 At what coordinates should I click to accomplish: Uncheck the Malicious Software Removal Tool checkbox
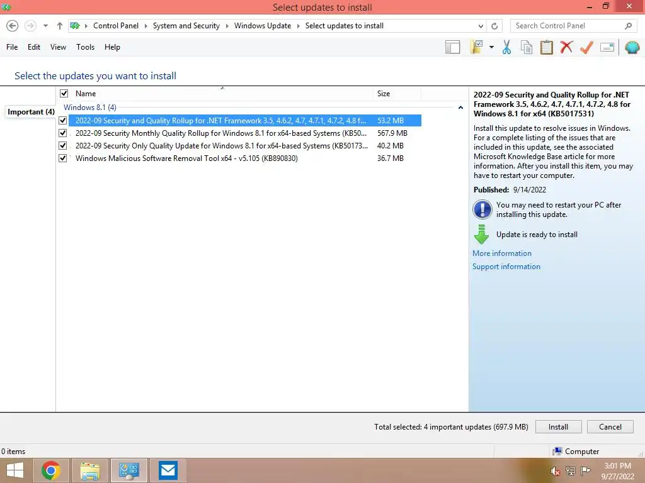click(63, 158)
